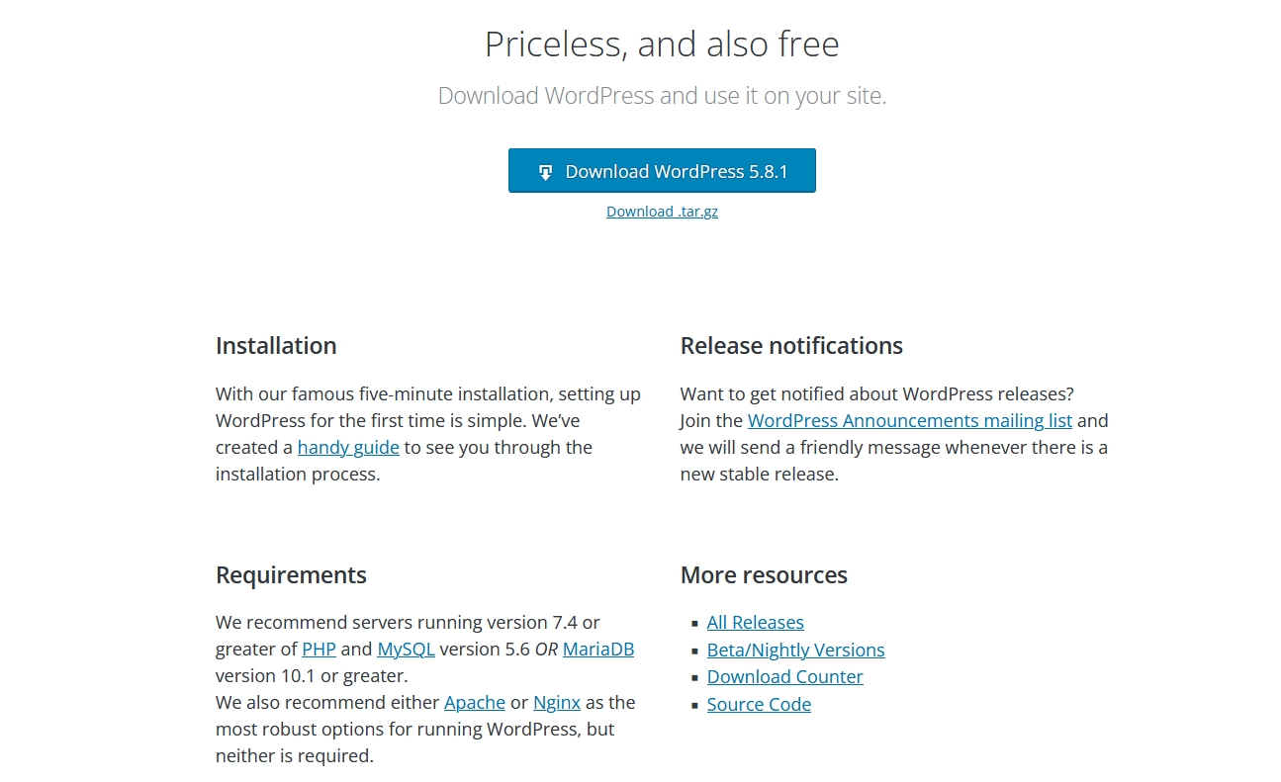Click the Download WordPress 5.8.1 button
This screenshot has width=1281, height=782.
(662, 170)
